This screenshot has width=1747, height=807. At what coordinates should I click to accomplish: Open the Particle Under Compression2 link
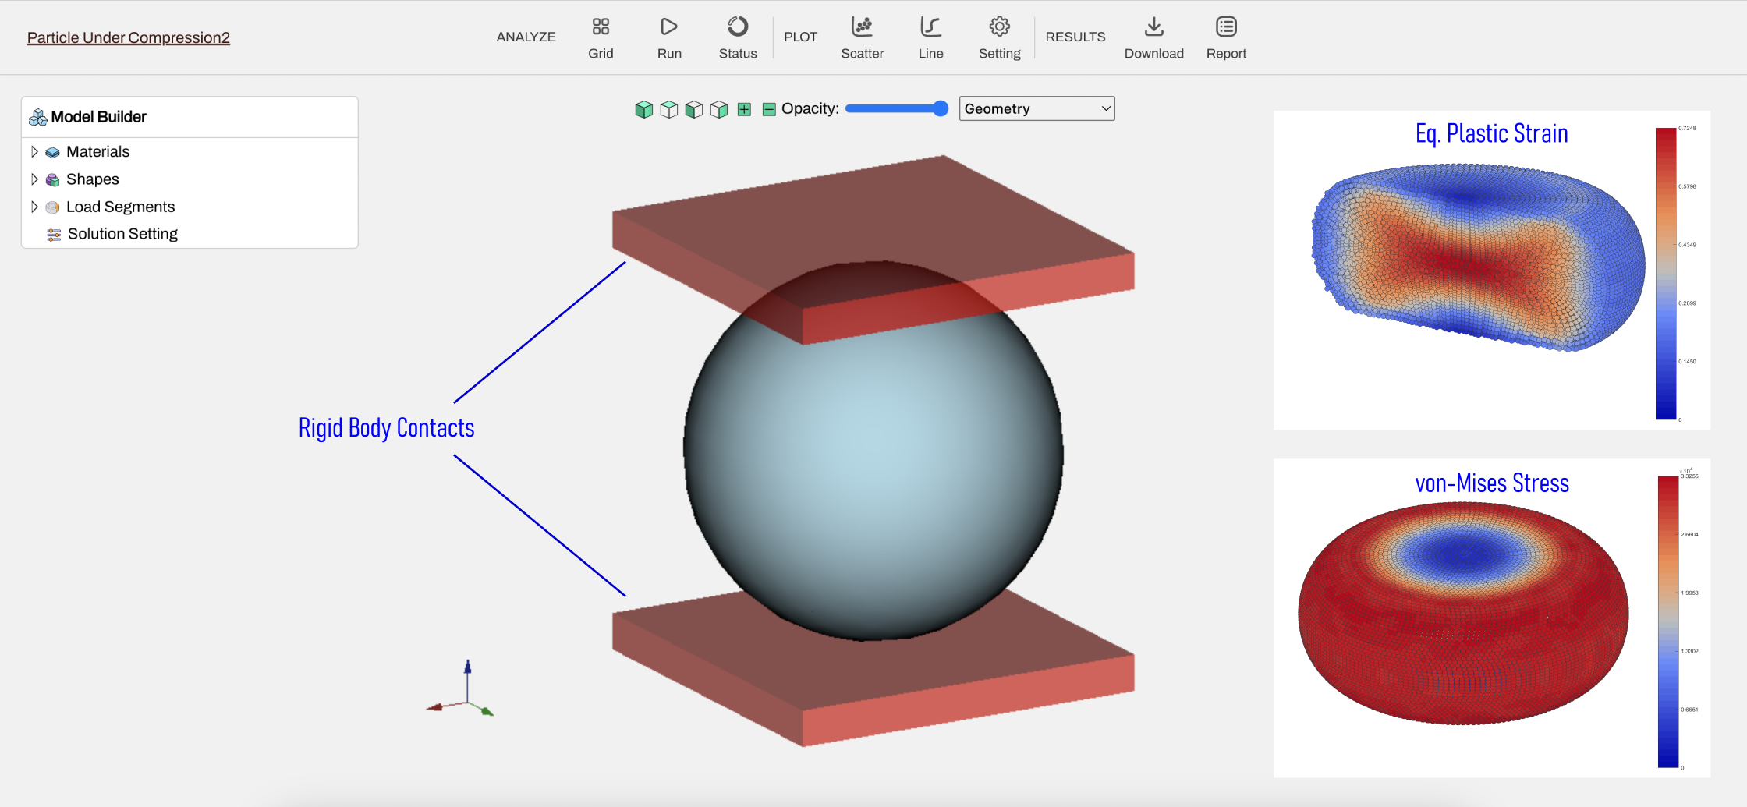tap(129, 37)
